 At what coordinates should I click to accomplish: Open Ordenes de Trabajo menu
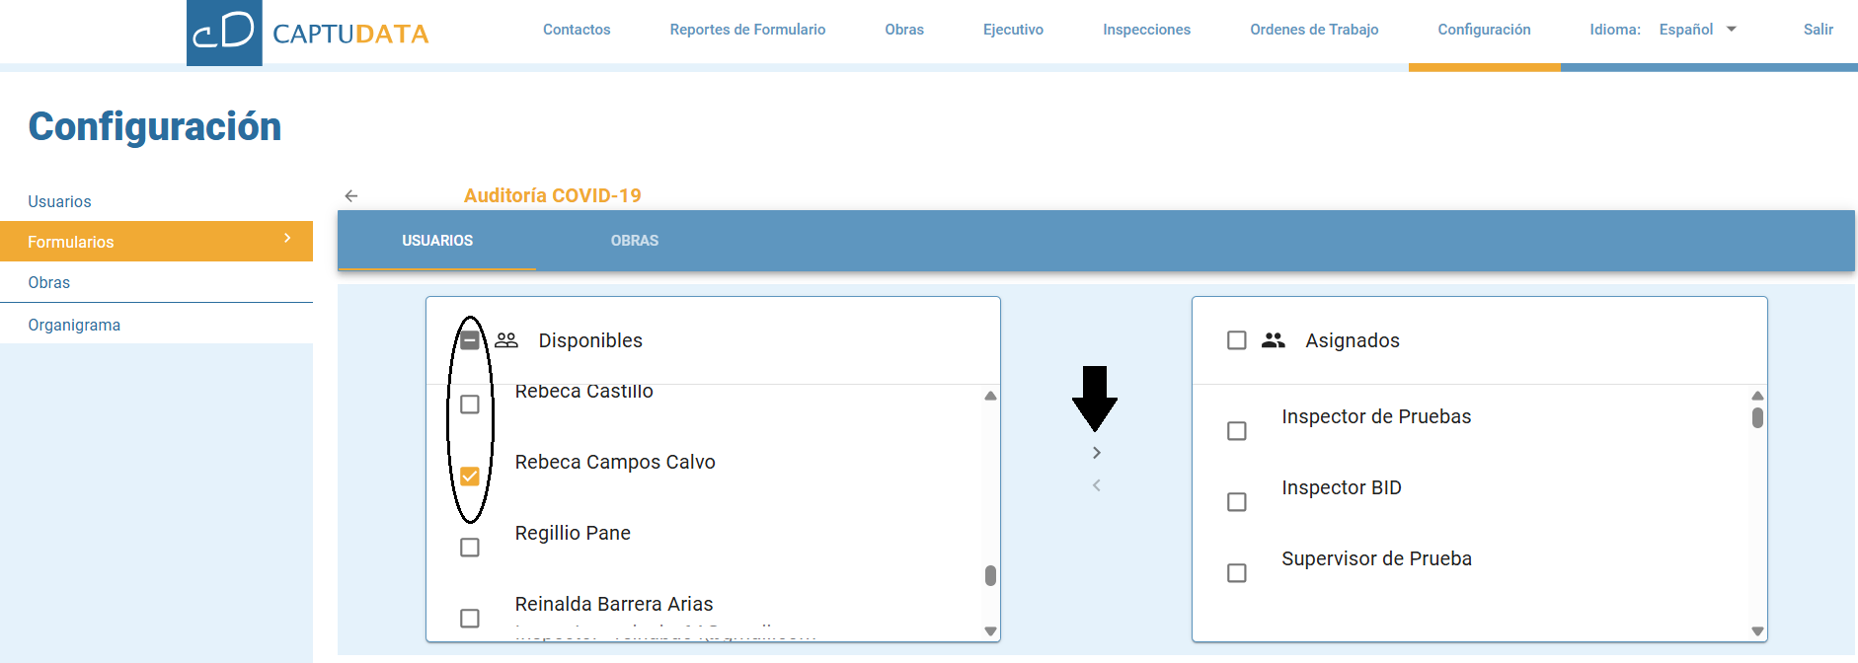[1313, 30]
